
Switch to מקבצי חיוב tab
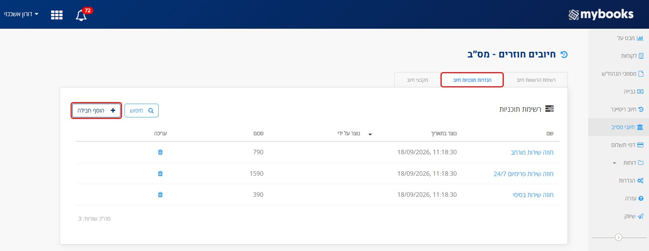(x=417, y=80)
